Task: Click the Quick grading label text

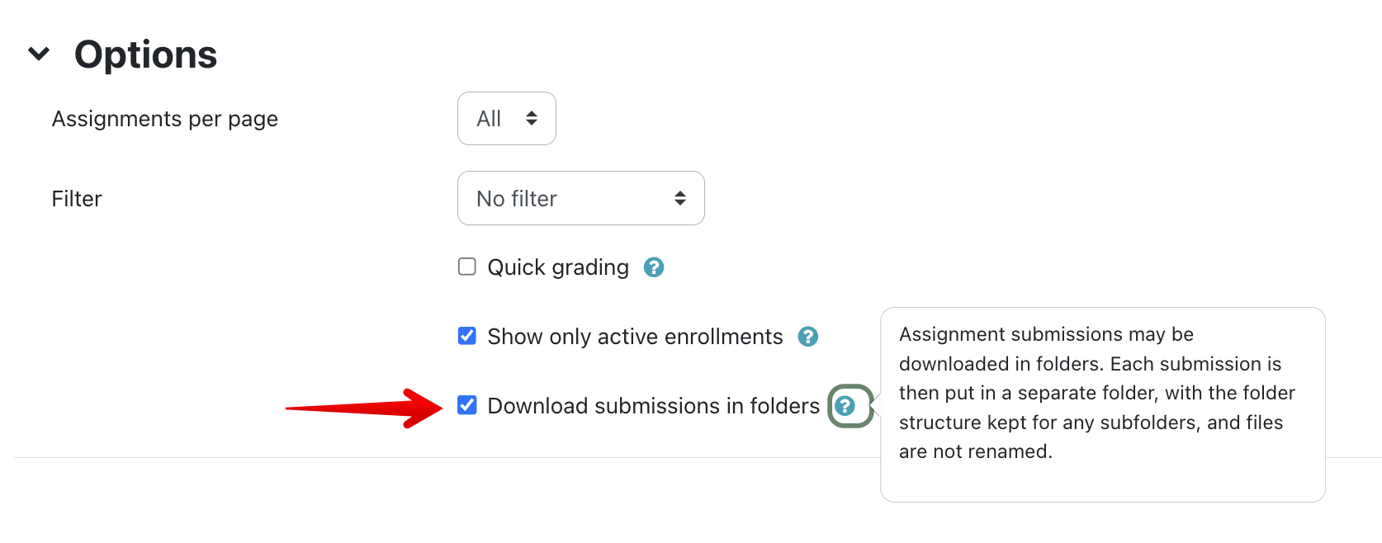Action: pos(558,267)
